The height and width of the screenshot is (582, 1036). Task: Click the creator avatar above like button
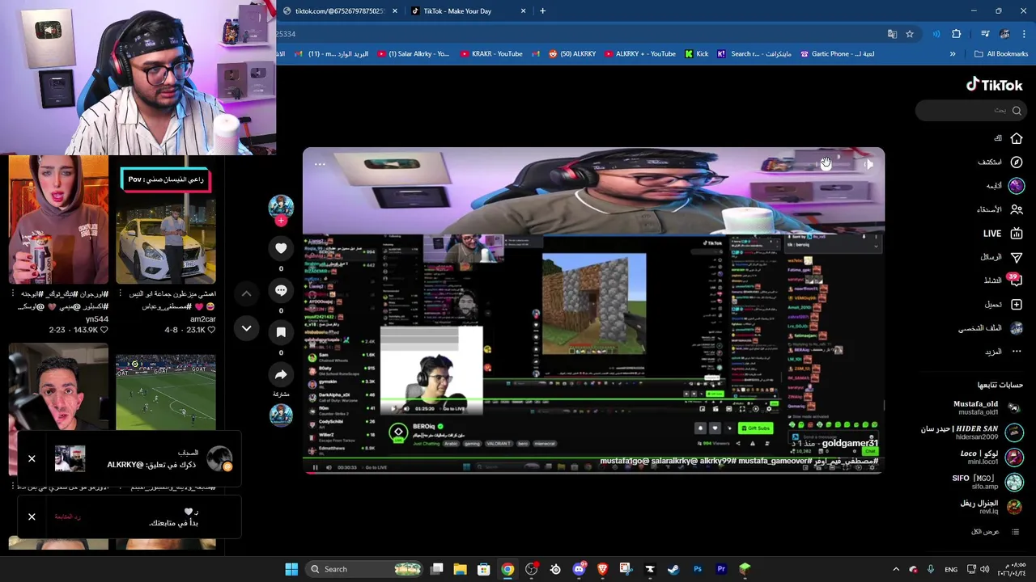[281, 206]
